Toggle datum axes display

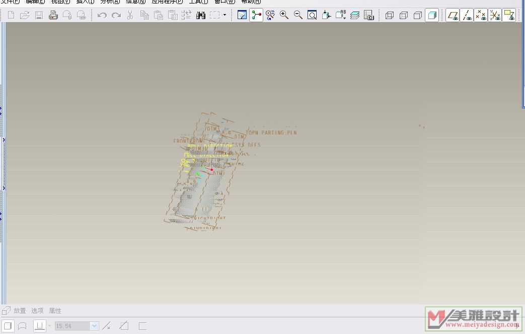click(467, 15)
